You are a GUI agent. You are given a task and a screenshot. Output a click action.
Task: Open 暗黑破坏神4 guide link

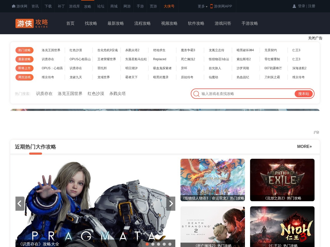(x=245, y=50)
